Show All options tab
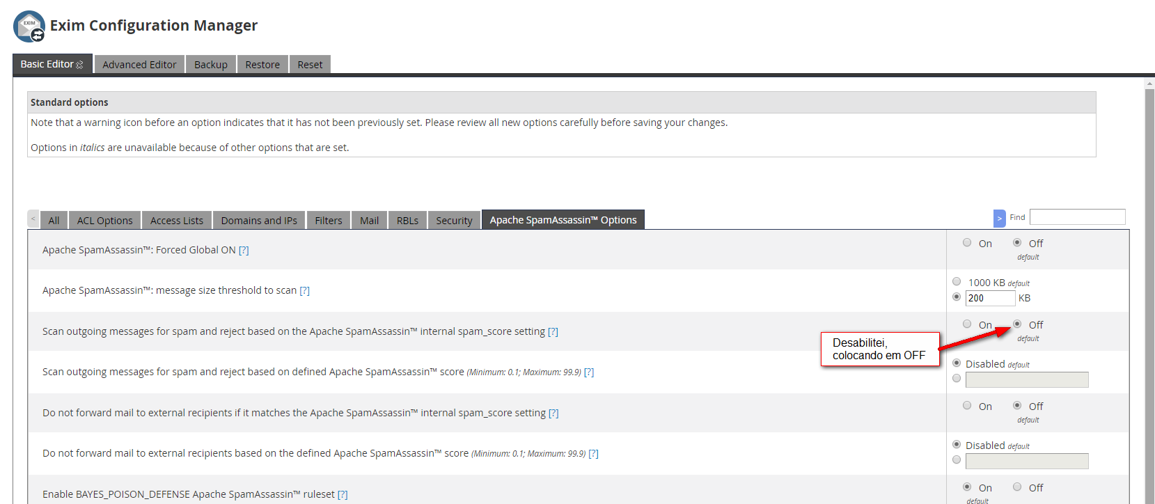The image size is (1155, 504). pyautogui.click(x=54, y=221)
